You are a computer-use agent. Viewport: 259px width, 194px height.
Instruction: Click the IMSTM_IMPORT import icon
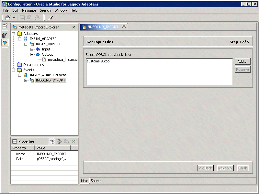(x=31, y=44)
